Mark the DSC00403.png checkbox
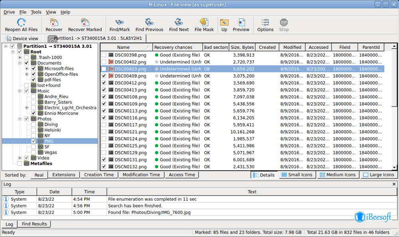The width and height of the screenshot is (399, 237). point(104,69)
